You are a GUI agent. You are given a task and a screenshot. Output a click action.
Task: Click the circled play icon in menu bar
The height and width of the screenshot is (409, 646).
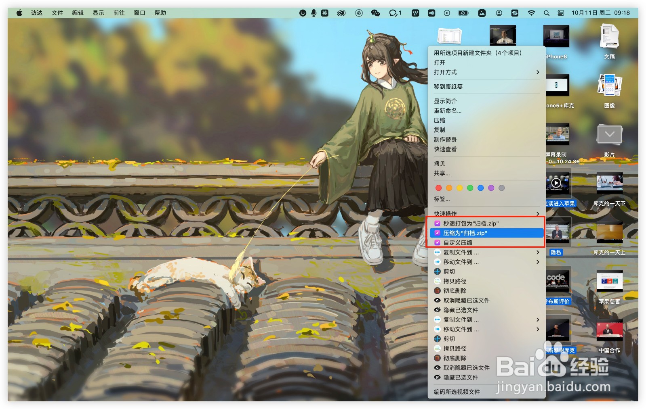pyautogui.click(x=447, y=13)
